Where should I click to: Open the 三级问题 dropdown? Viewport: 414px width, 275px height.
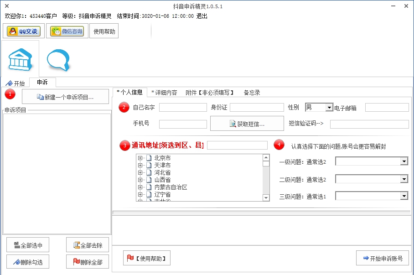(372, 196)
